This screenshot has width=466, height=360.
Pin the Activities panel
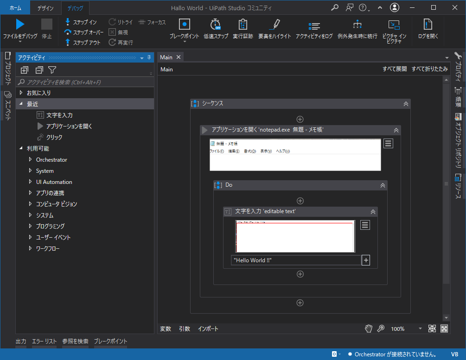pyautogui.click(x=149, y=57)
